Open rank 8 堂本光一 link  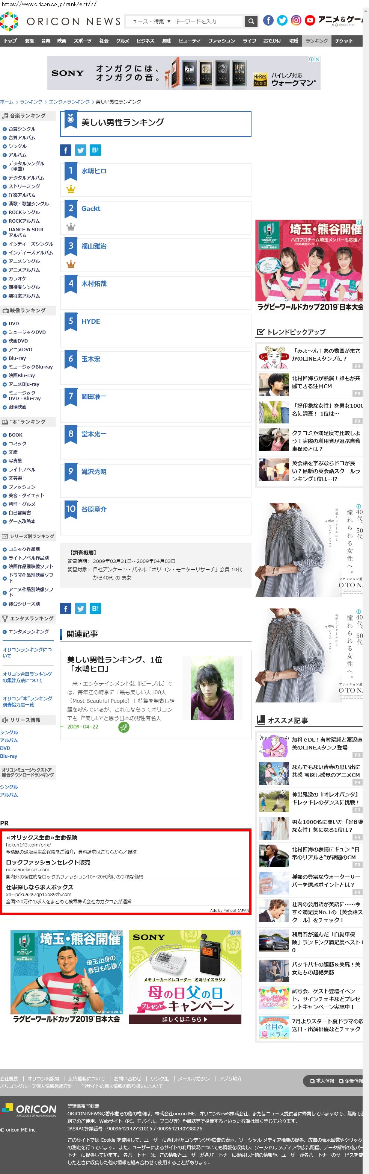click(x=94, y=434)
